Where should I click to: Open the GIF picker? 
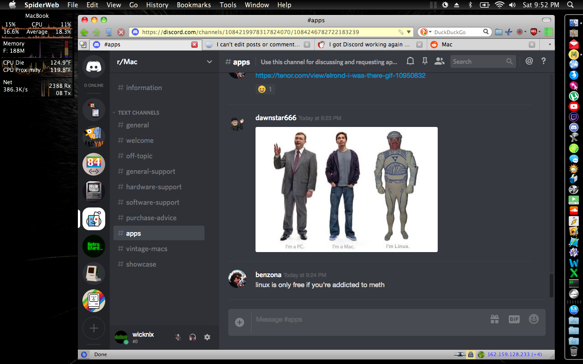514,319
